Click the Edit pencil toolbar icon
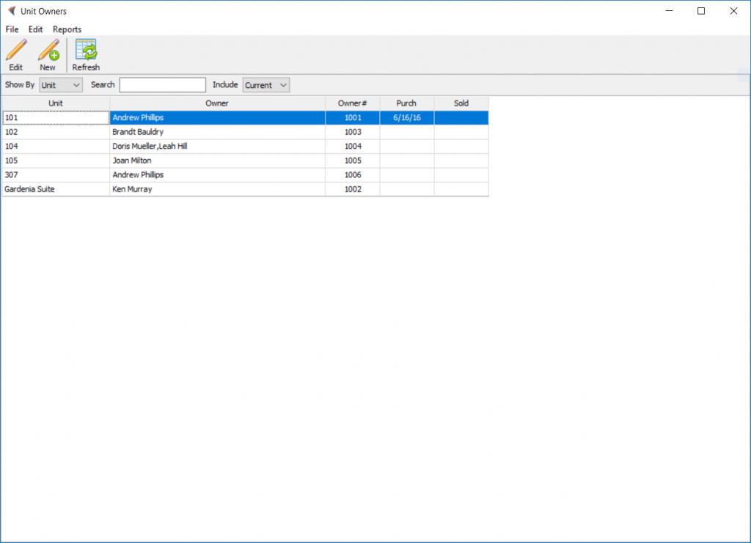The height and width of the screenshot is (543, 751). click(15, 51)
